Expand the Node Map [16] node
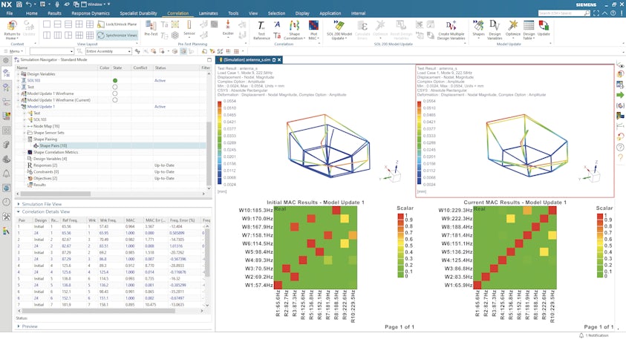Screen dimensions: 626x339 [25, 126]
